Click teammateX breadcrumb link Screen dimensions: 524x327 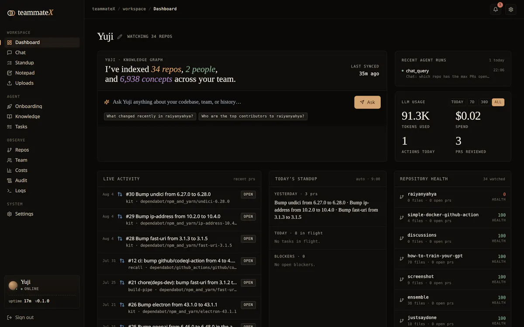tap(103, 9)
